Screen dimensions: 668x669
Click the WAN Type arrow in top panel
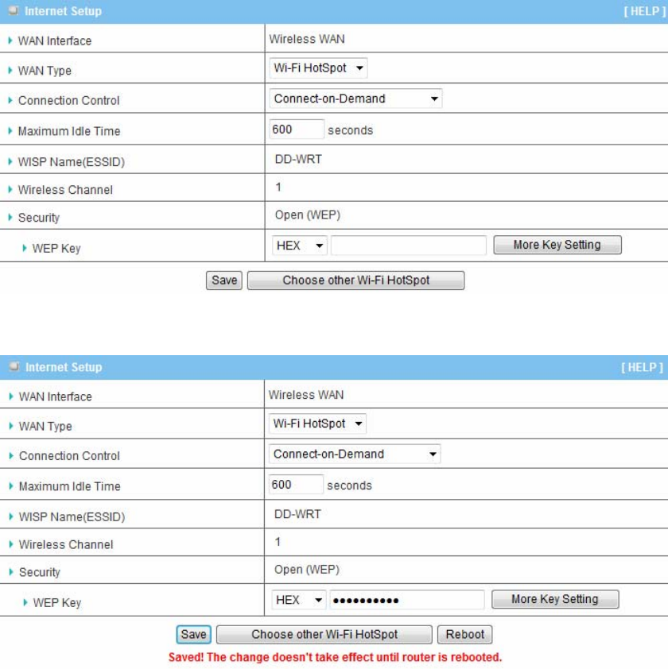(10, 71)
